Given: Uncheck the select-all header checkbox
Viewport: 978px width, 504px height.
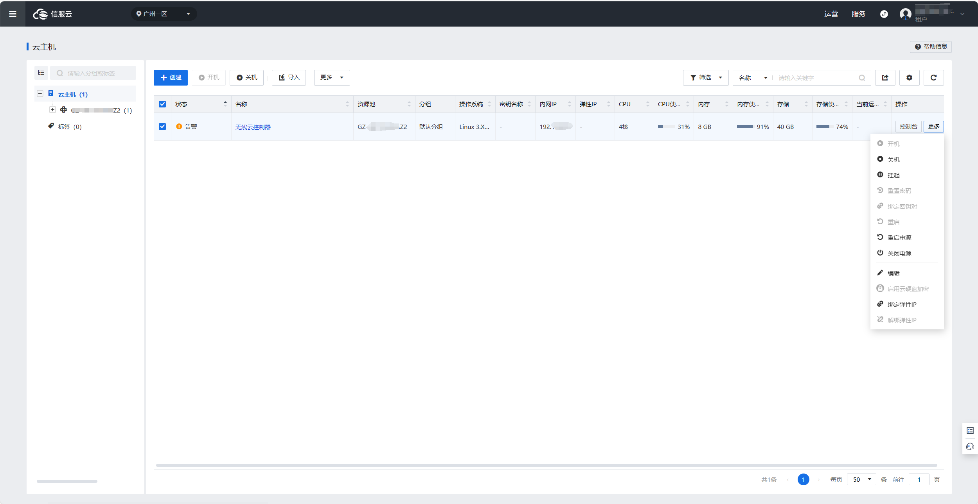Looking at the screenshot, I should pos(162,104).
